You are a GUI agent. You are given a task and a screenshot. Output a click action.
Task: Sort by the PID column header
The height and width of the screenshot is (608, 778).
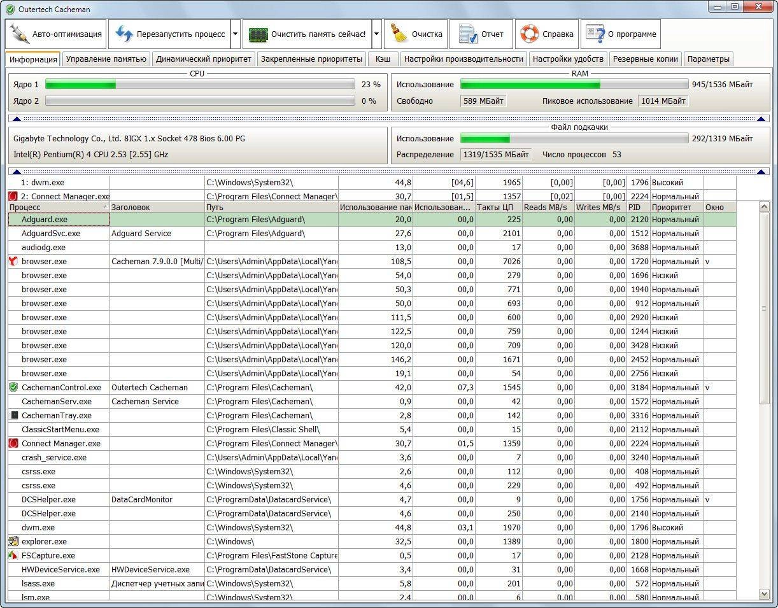(638, 207)
